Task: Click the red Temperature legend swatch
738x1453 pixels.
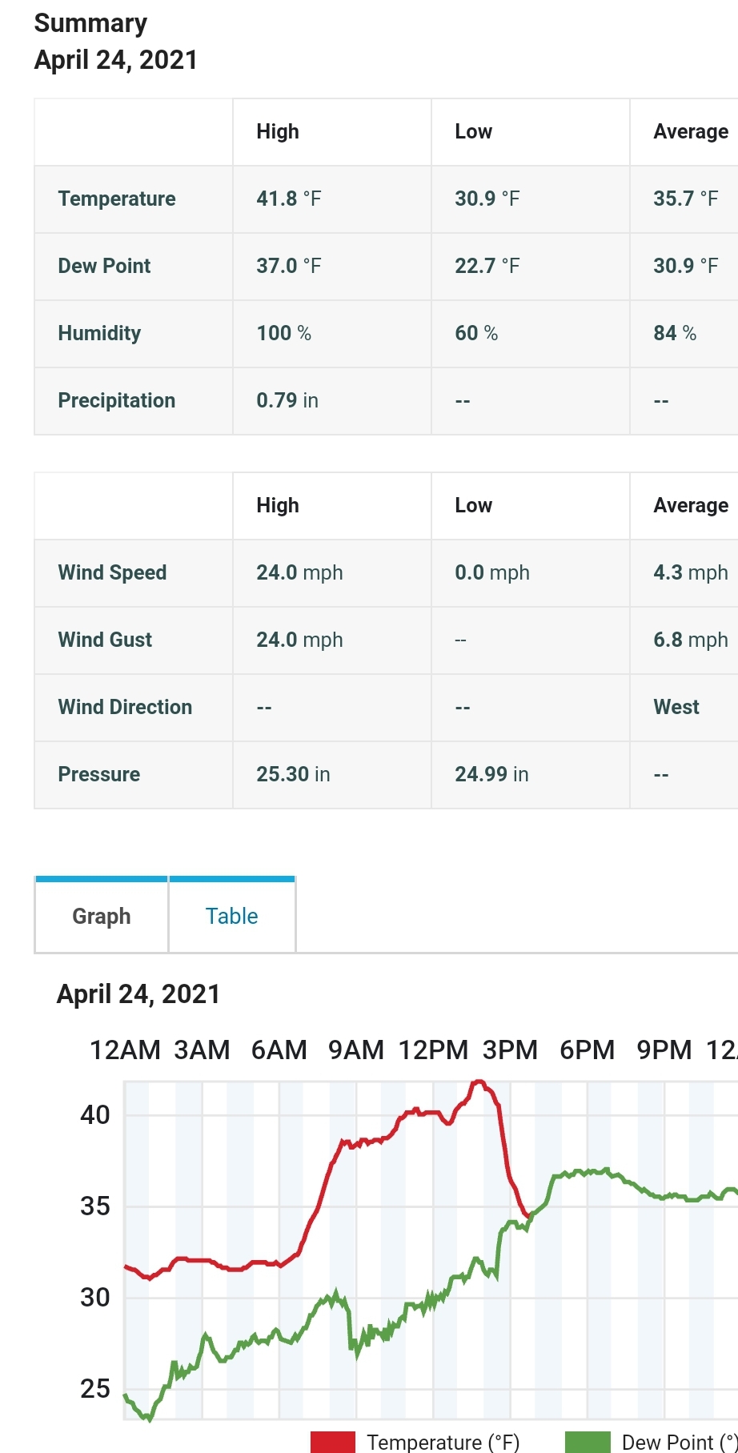Action: click(x=332, y=1442)
